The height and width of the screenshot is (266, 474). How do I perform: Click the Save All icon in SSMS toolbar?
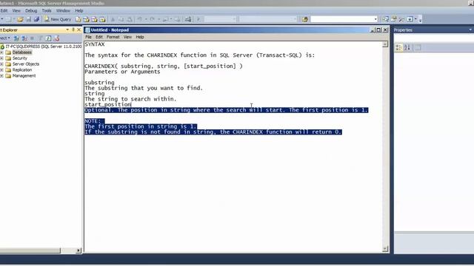[36, 19]
